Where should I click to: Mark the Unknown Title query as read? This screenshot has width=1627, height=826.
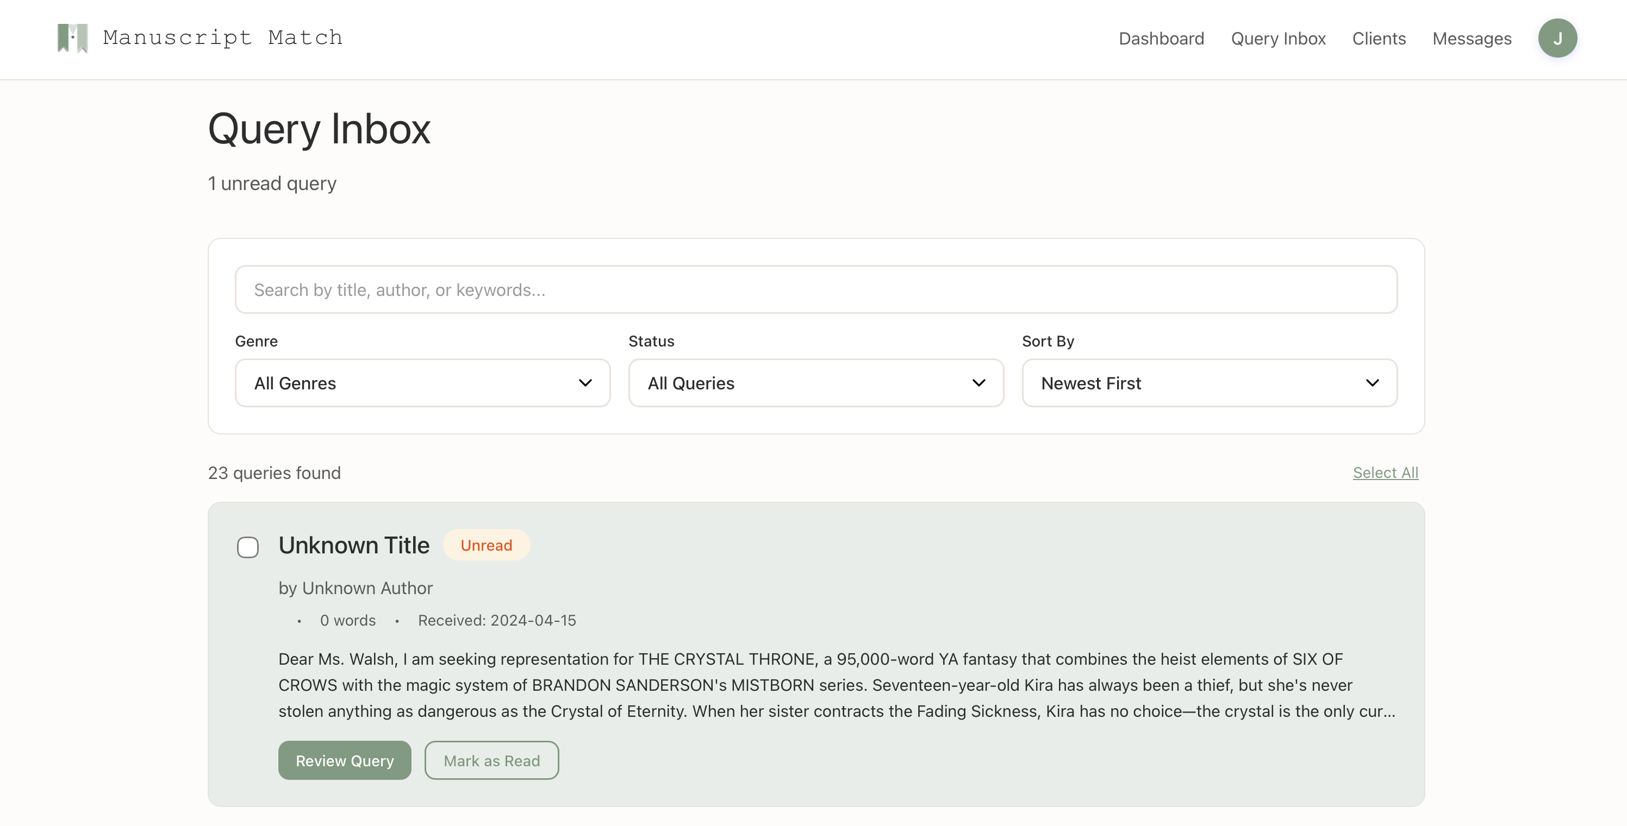[x=491, y=760]
